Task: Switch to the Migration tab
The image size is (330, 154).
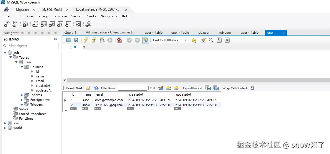Action: point(22,10)
